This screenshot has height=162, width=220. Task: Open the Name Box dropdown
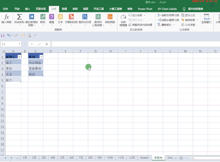20,44
